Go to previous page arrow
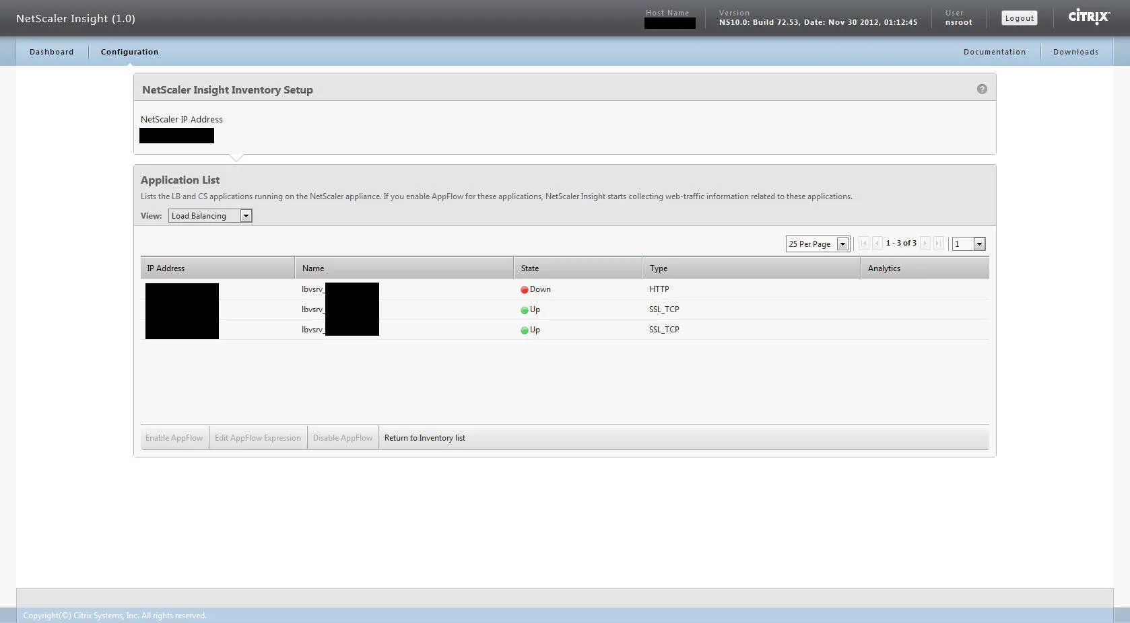The width and height of the screenshot is (1130, 623). [x=877, y=244]
